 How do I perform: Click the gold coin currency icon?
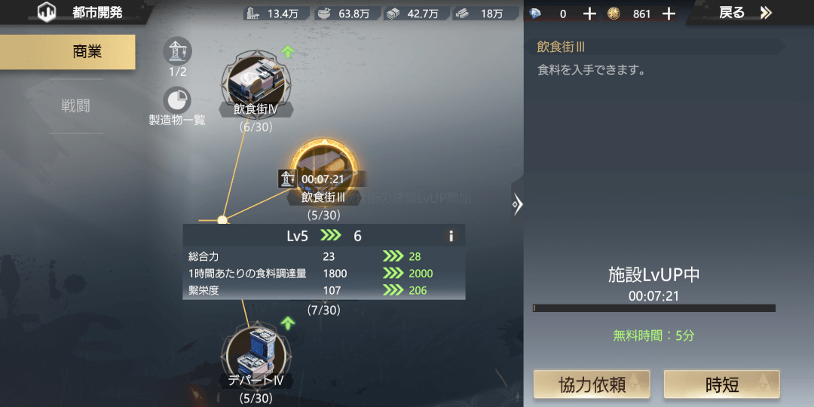tap(614, 14)
